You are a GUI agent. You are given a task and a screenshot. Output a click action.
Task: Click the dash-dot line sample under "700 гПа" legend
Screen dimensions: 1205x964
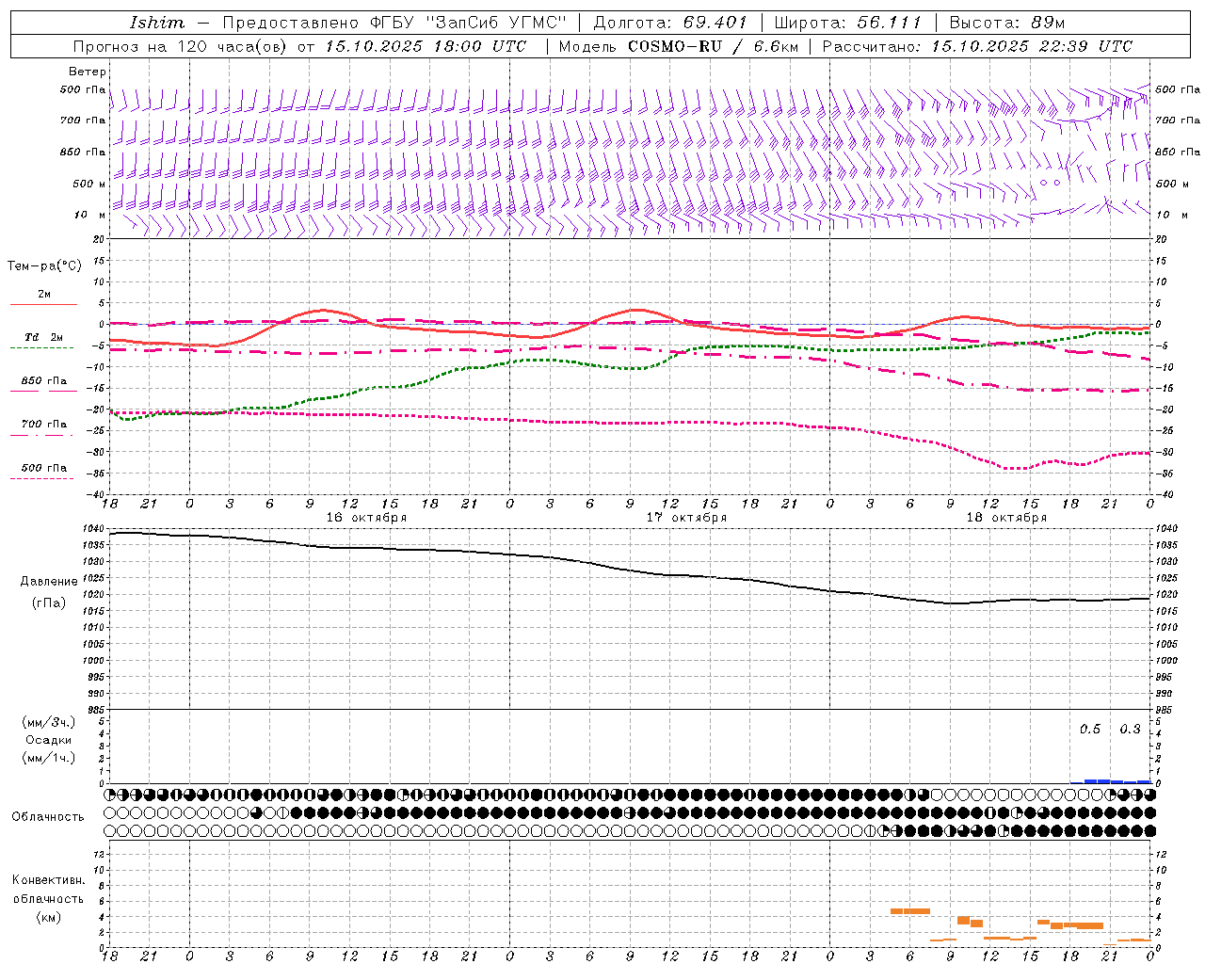42,435
